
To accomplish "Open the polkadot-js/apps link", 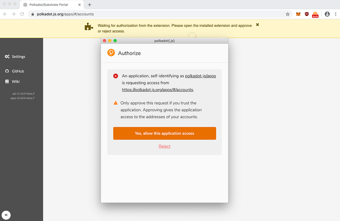I will point(200,76).
